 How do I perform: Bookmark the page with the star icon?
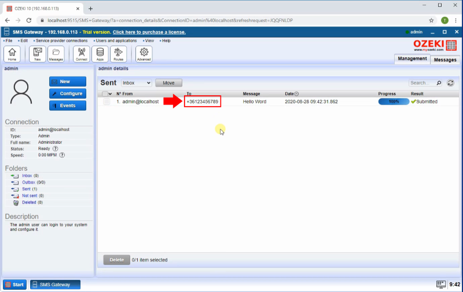(x=431, y=20)
